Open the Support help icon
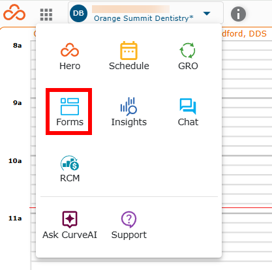 coord(129,225)
